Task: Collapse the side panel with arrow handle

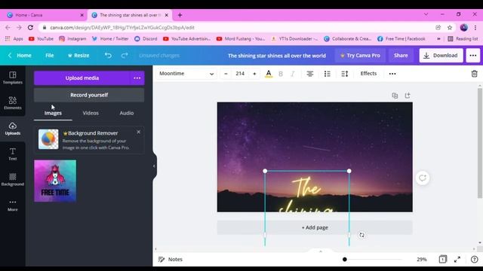Action: [x=154, y=166]
